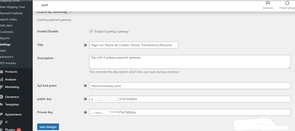
Task: Click 'EcartPay payment gateway' subtitle text
Action: pyautogui.click(x=54, y=20)
